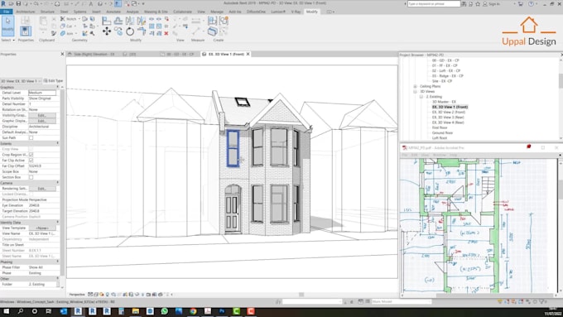Collapse the Graphics properties section
Viewport: 563px width, 317px height.
57,87
